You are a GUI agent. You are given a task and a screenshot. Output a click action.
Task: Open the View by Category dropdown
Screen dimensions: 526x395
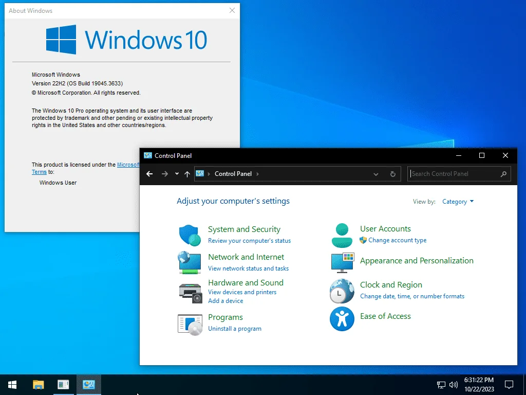458,202
